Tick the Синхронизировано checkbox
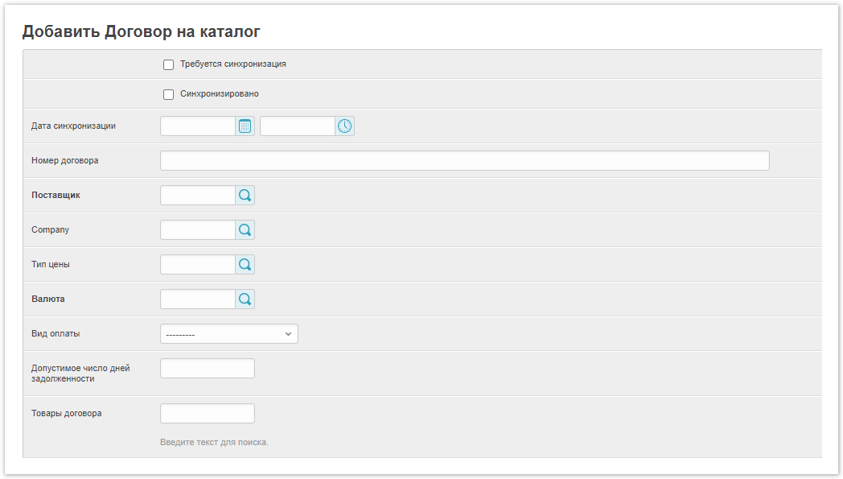The height and width of the screenshot is (479, 843). coord(169,94)
